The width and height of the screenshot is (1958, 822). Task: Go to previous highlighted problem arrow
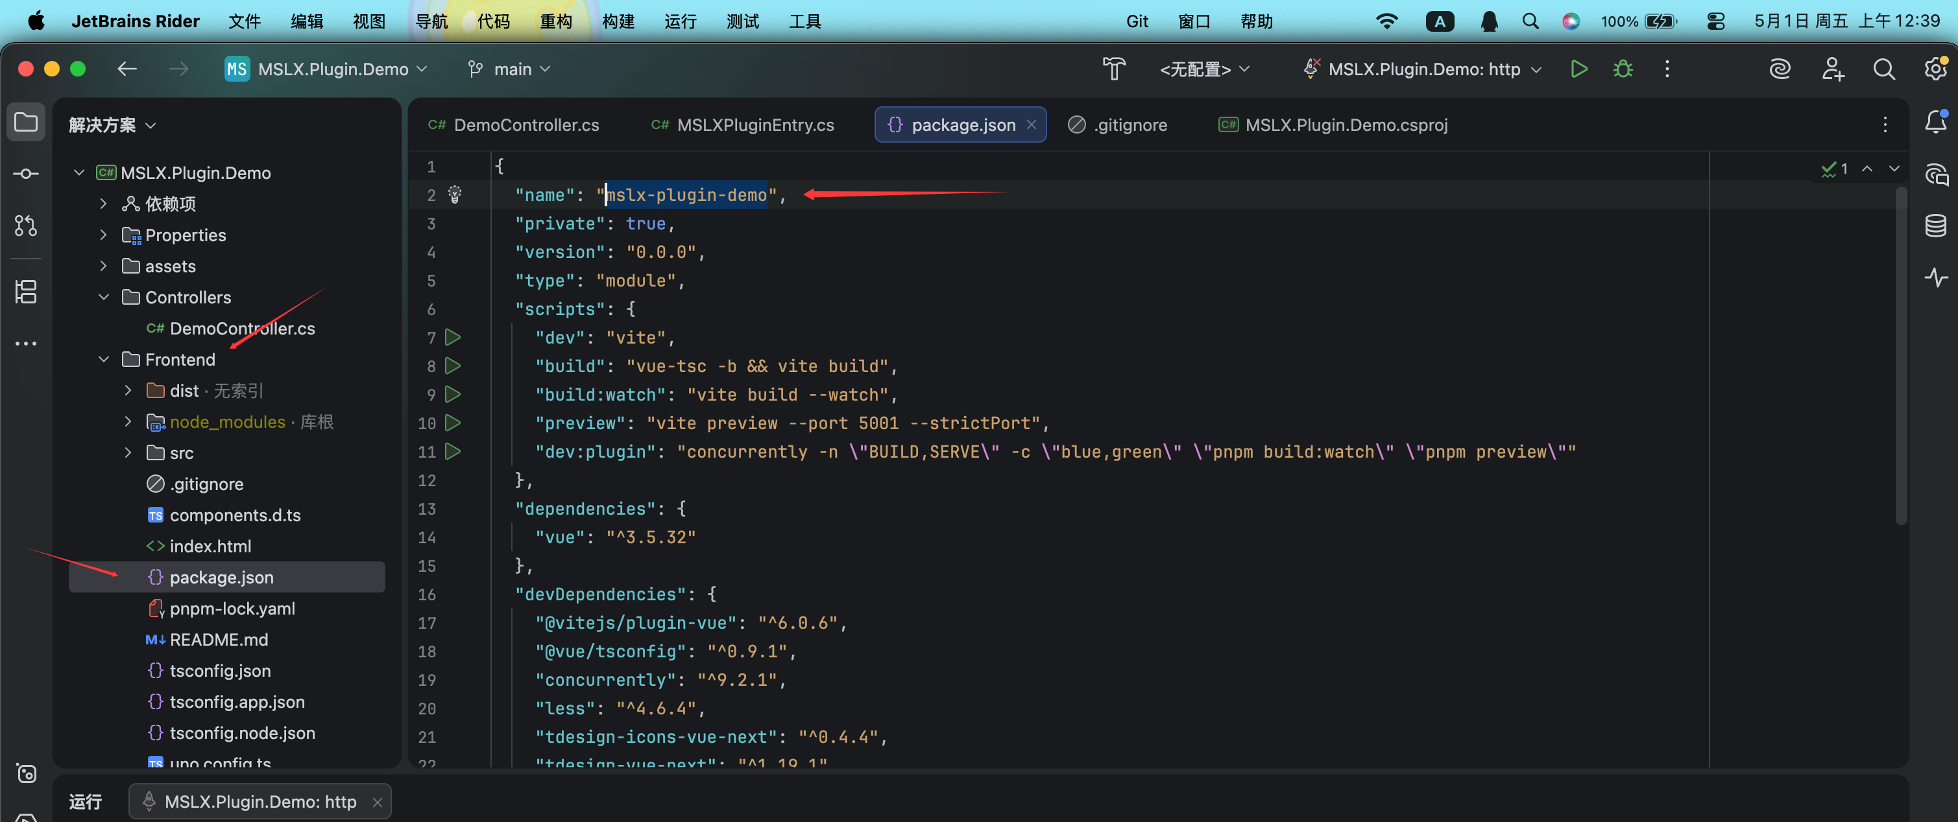pyautogui.click(x=1867, y=169)
